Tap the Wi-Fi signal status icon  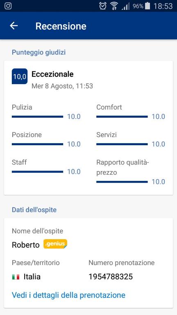pyautogui.click(x=114, y=6)
